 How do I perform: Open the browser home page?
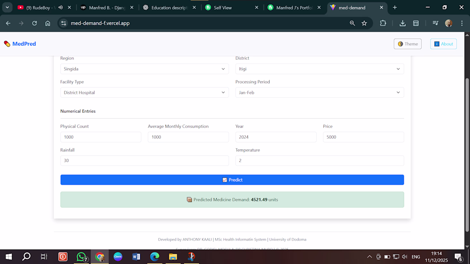48,23
